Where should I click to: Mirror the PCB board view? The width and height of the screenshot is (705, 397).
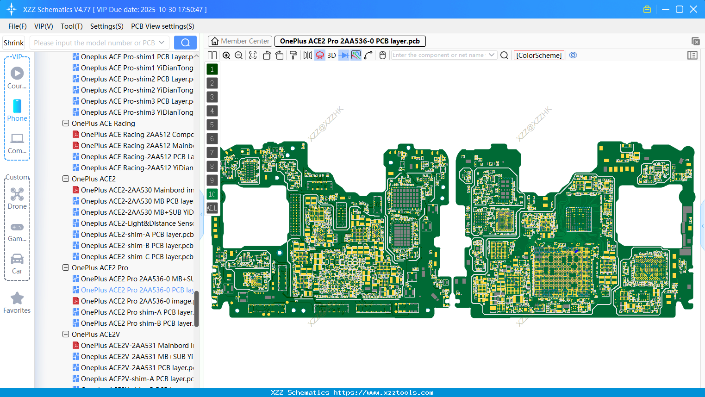tap(307, 55)
